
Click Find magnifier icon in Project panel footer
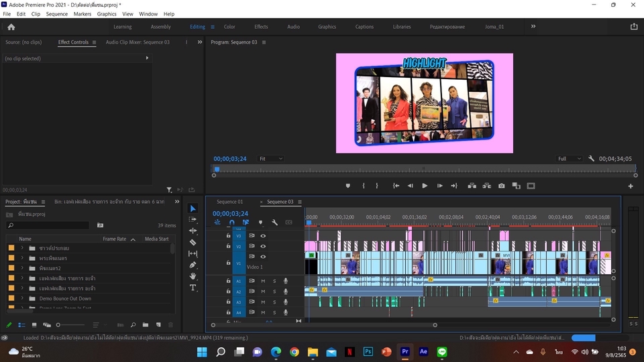133,324
